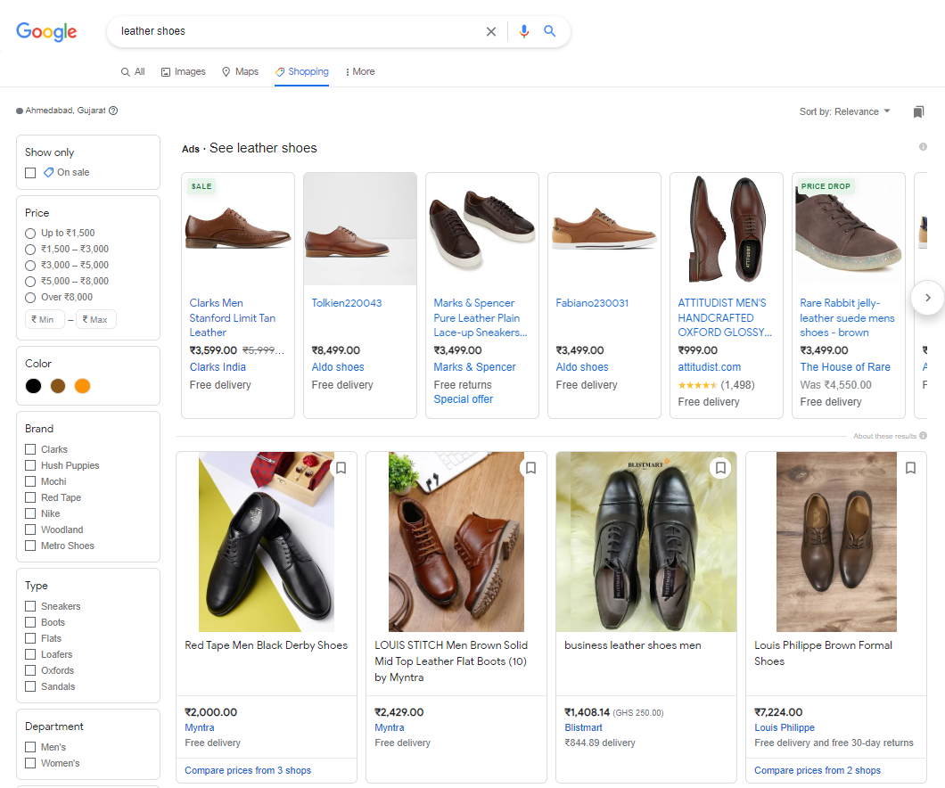Click the Min price input field
This screenshot has height=788, width=945.
tap(45, 319)
